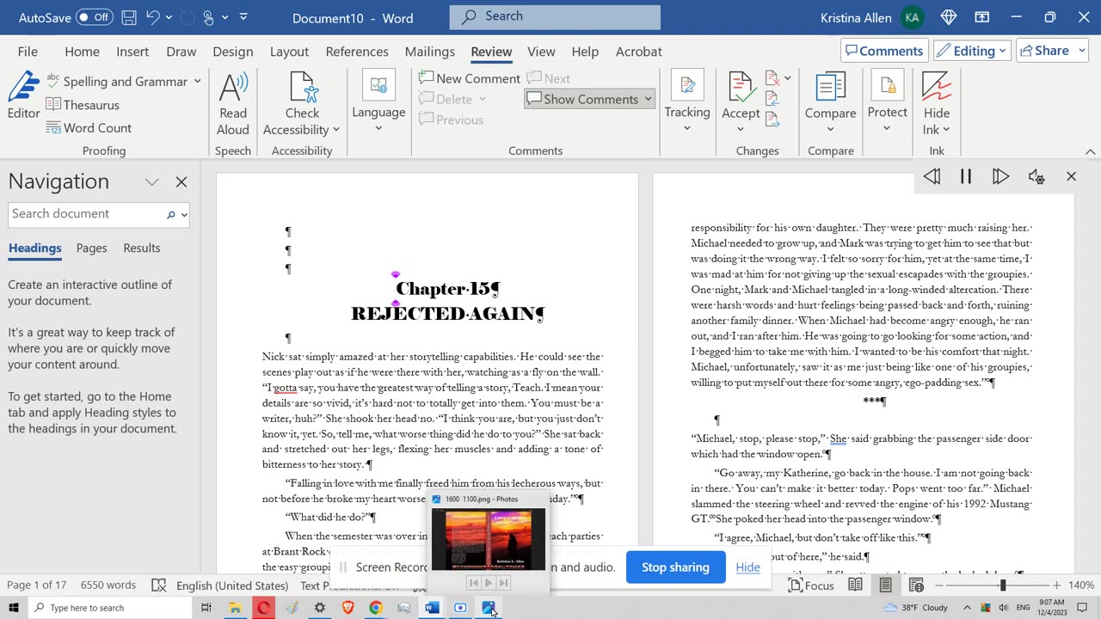Enable Focus mode

tap(811, 585)
